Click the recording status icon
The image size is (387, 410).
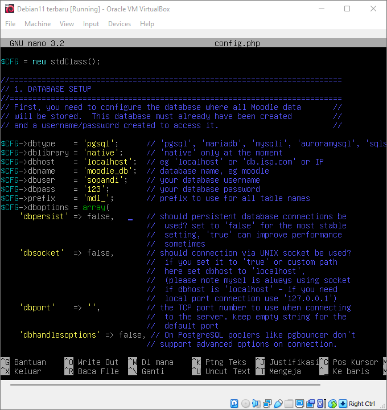[311, 404]
